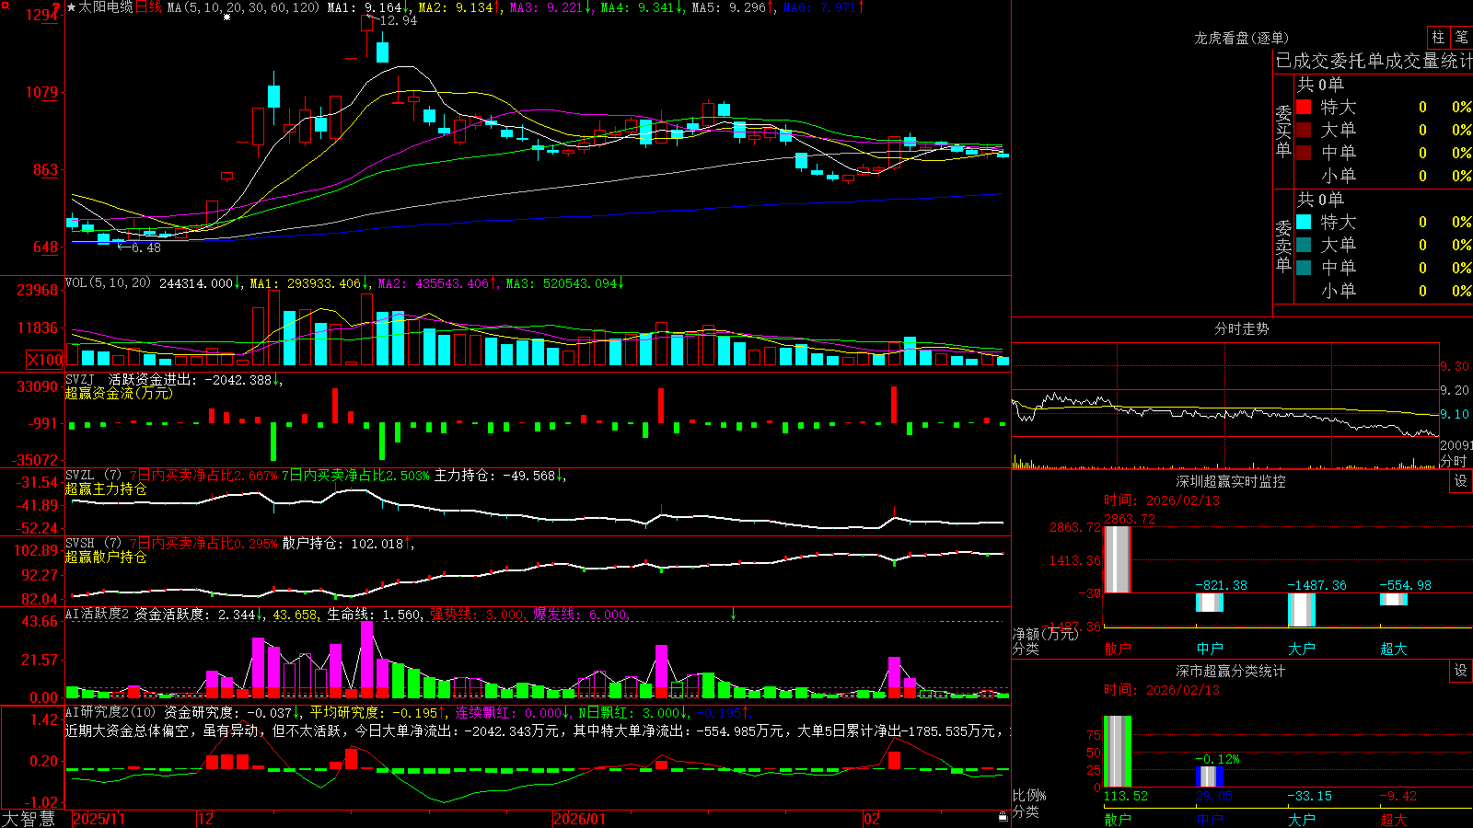
Task: Click the star icon beside 太阳电缆
Action: [72, 7]
